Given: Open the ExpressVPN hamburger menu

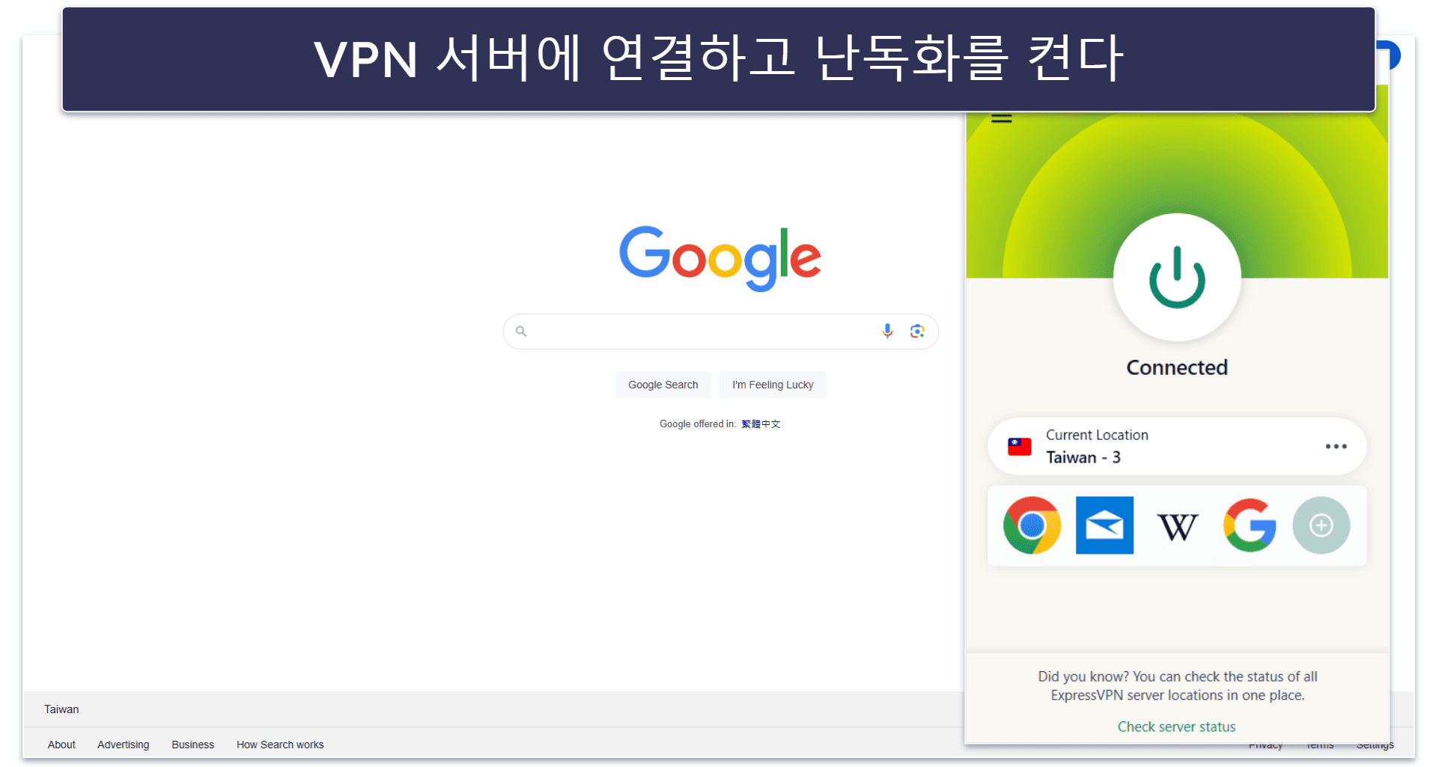Looking at the screenshot, I should click(x=1001, y=118).
